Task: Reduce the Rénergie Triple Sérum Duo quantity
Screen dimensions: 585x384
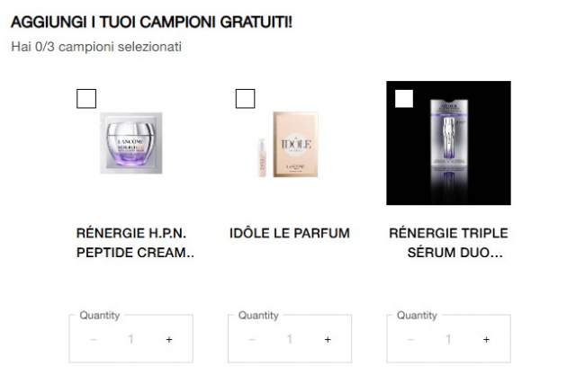Action: pyautogui.click(x=411, y=340)
